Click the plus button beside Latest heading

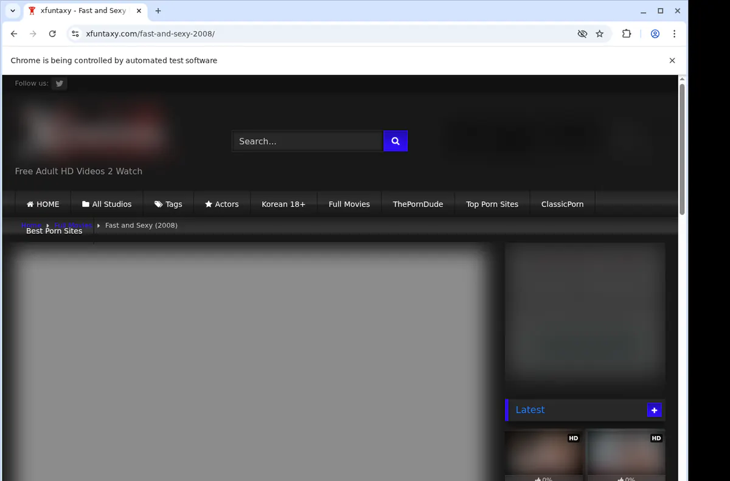[x=654, y=410]
